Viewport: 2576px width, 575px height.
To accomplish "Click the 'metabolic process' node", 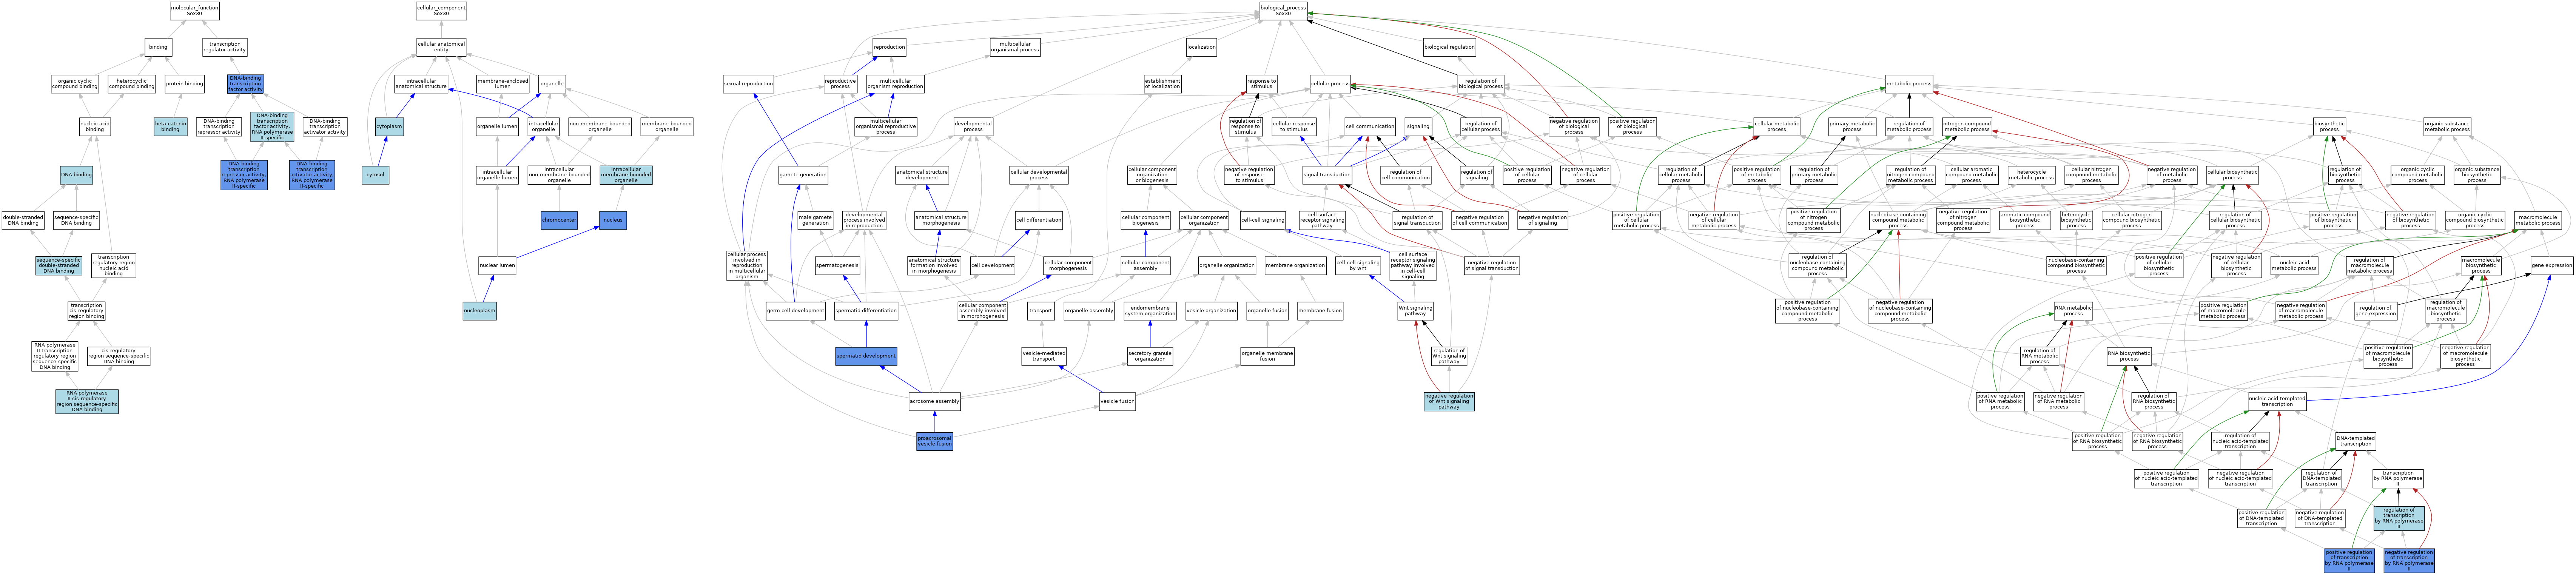I will tap(1909, 84).
